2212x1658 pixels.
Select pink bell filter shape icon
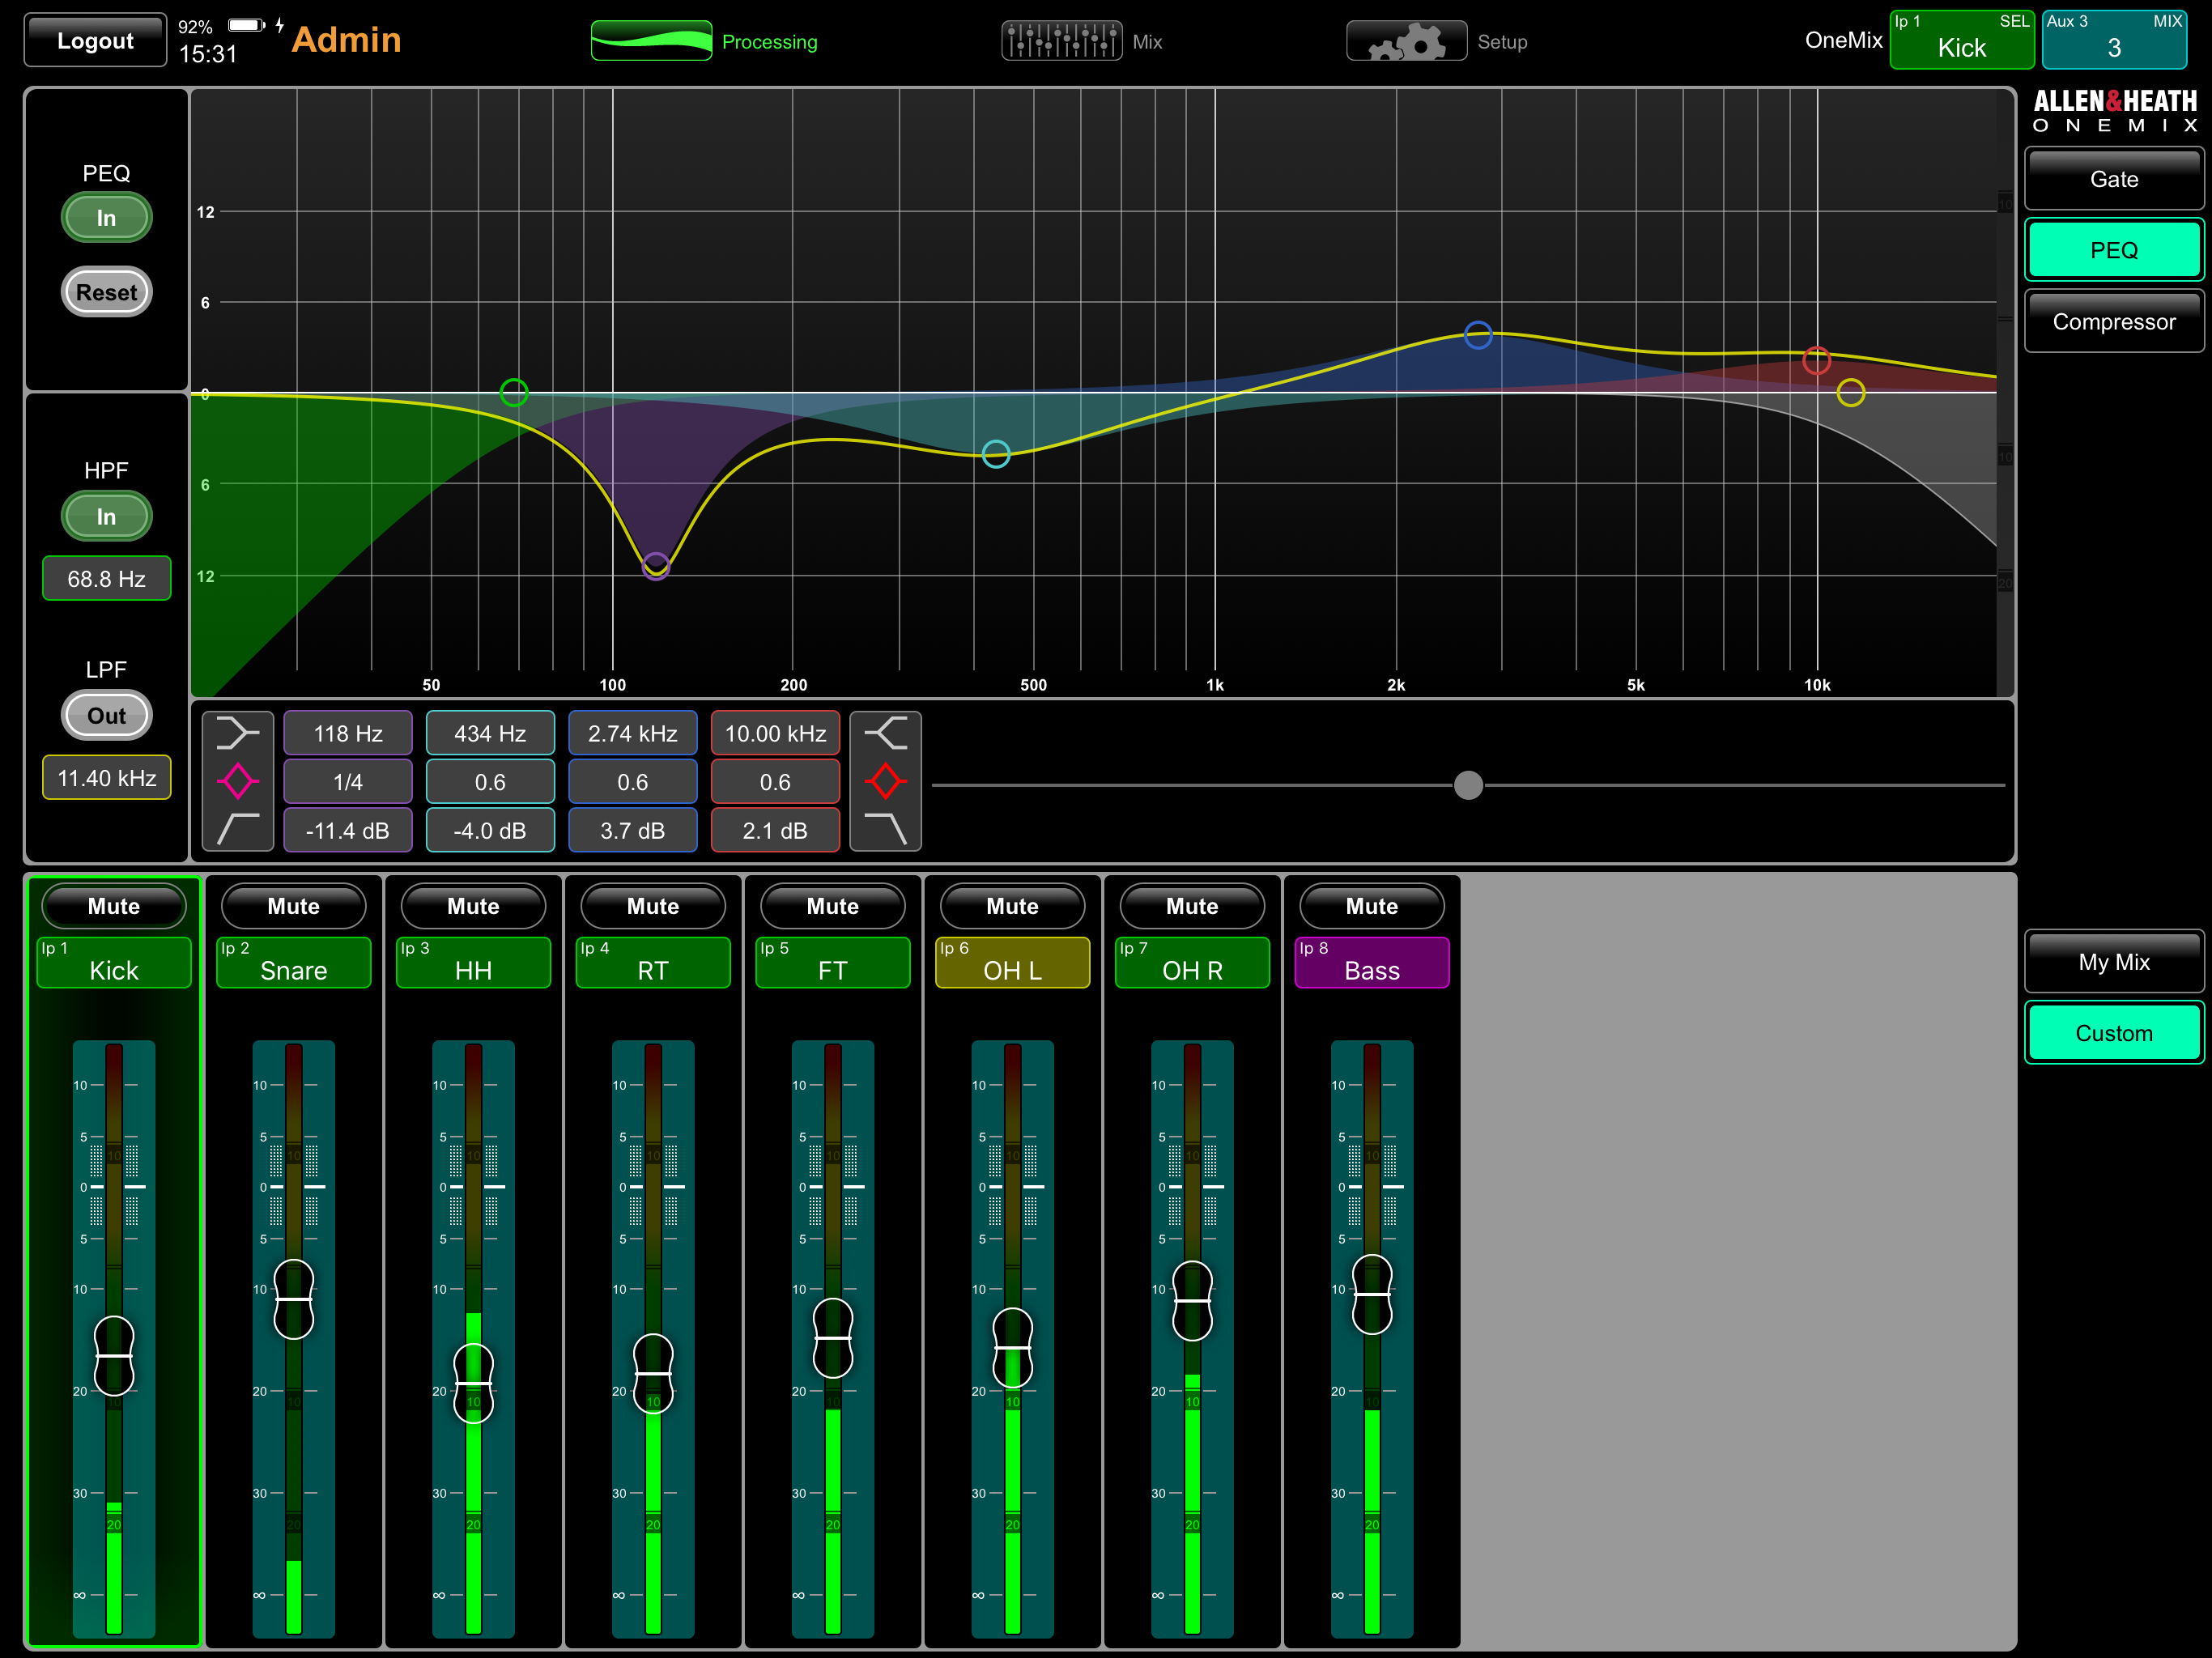point(238,781)
